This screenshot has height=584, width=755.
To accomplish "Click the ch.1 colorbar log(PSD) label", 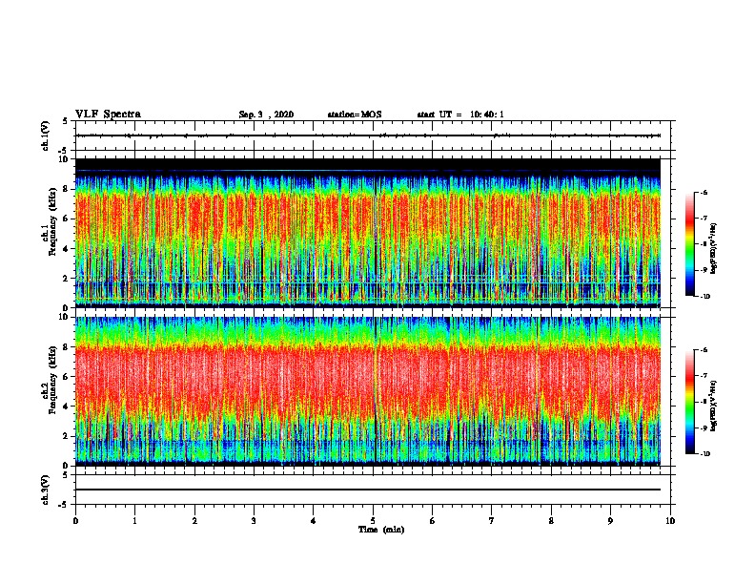I will click(713, 249).
